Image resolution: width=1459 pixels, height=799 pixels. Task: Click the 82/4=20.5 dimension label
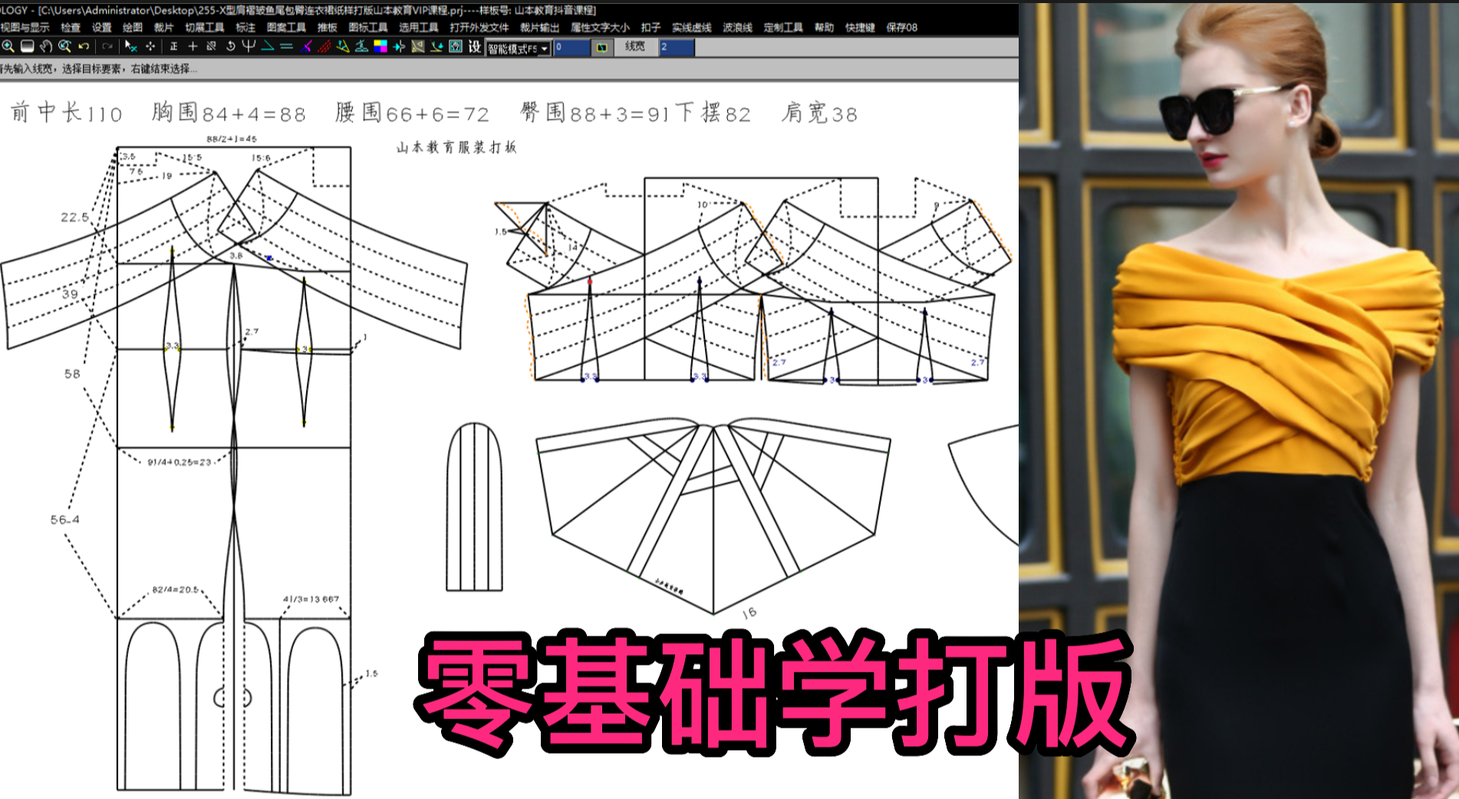(x=175, y=590)
